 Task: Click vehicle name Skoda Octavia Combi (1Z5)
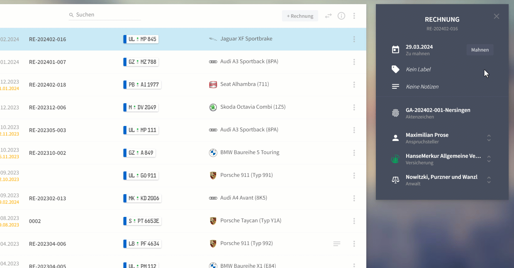tap(253, 107)
